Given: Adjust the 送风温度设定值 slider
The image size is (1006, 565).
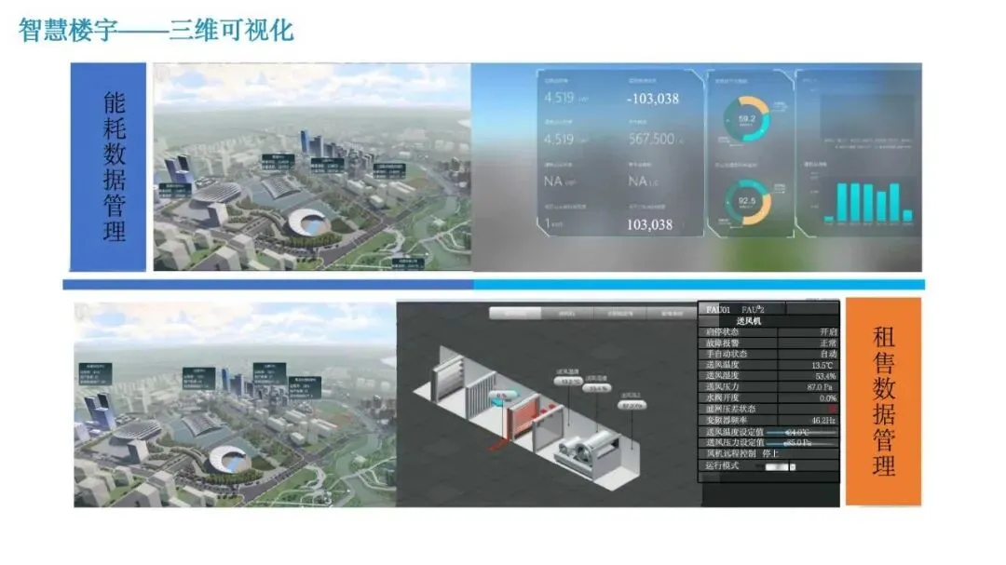Looking at the screenshot, I should (802, 433).
